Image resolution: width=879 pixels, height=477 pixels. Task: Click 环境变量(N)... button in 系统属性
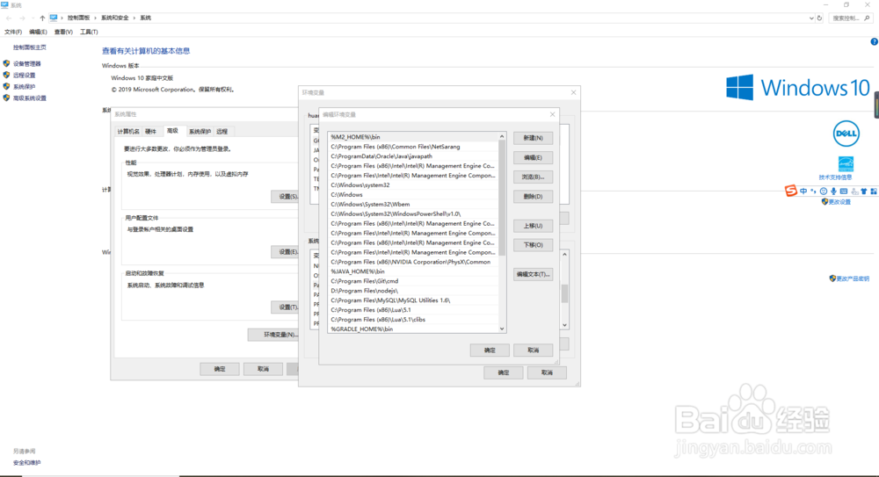pyautogui.click(x=274, y=335)
